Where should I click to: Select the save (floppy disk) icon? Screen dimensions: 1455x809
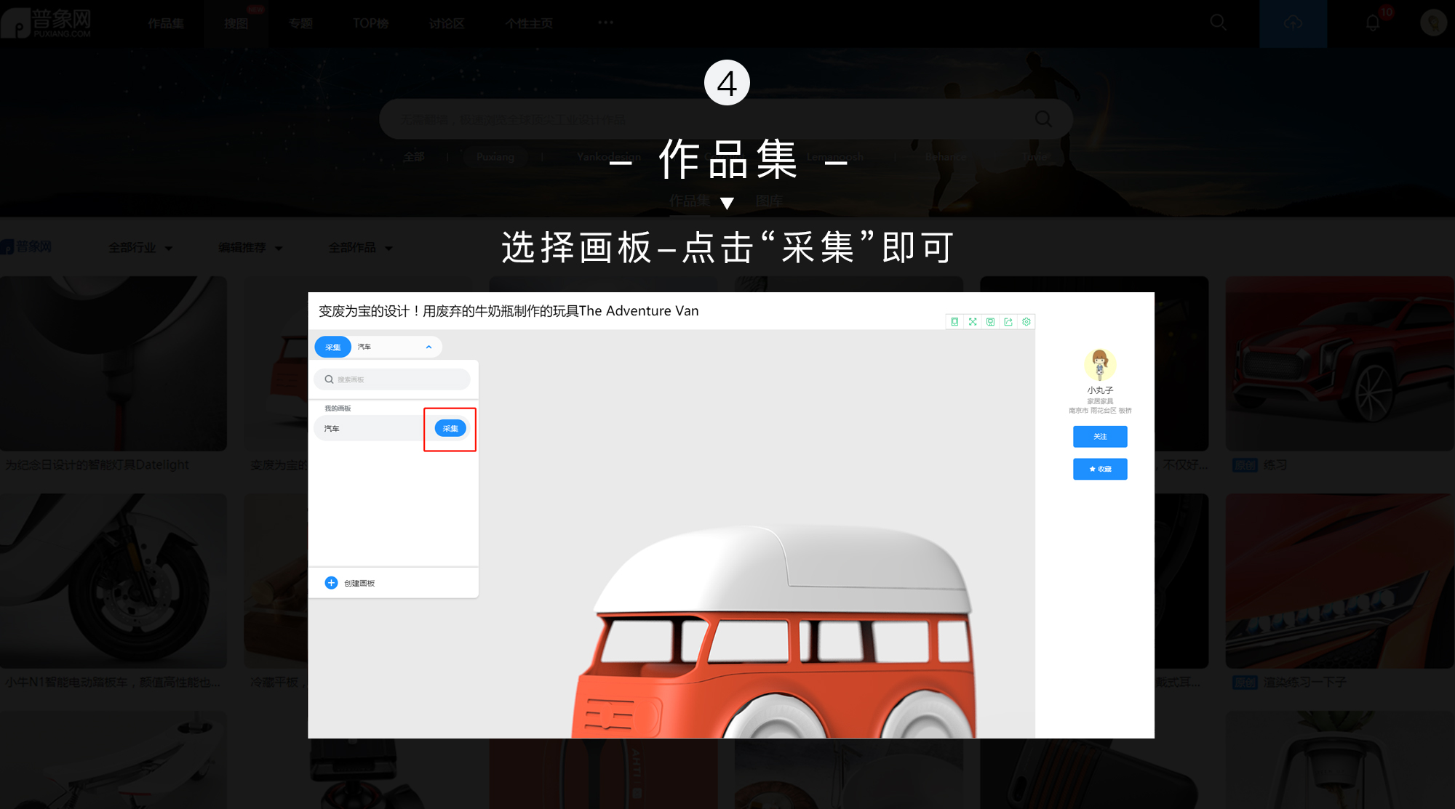[990, 321]
